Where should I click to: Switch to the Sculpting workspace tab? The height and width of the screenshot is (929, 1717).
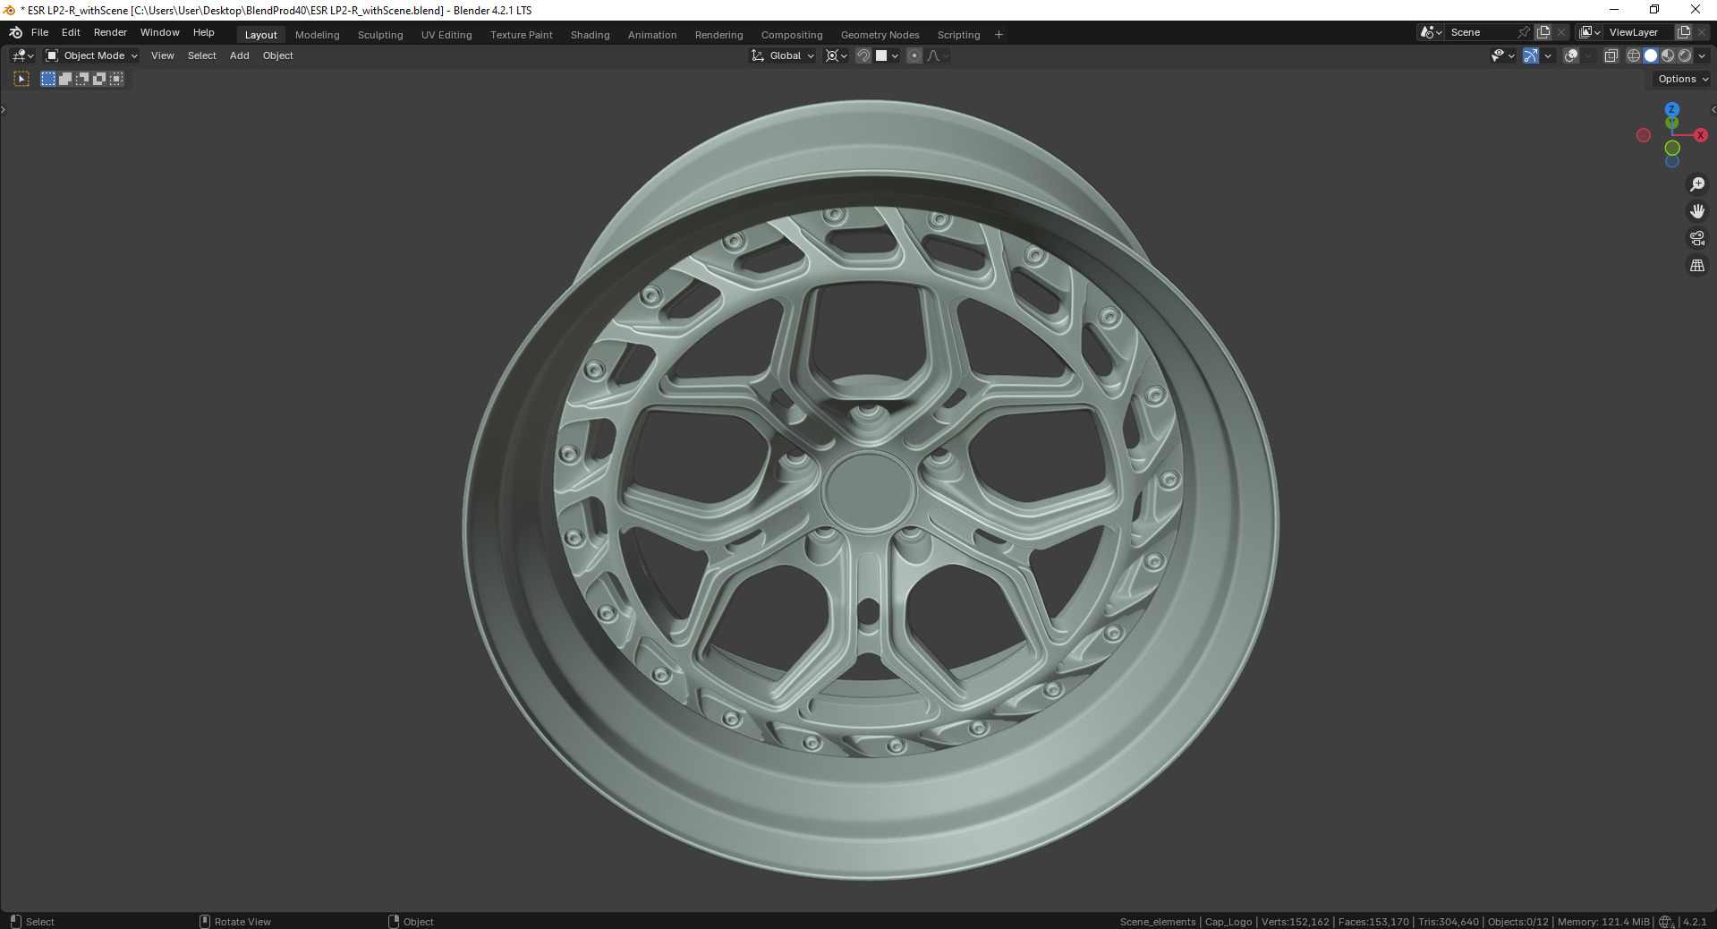pos(380,35)
